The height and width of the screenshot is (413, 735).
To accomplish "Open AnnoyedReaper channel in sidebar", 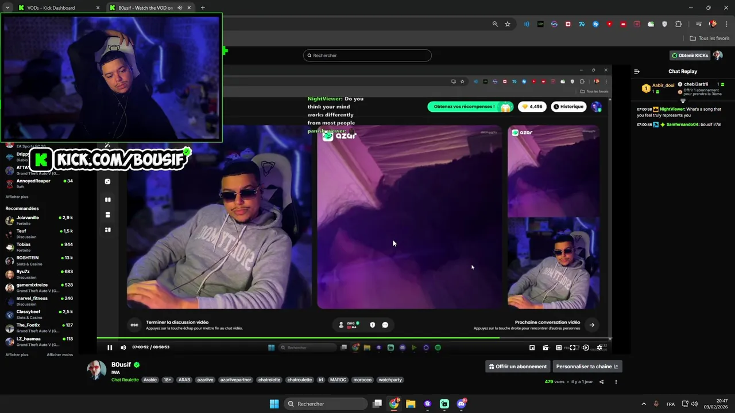I will (39, 184).
